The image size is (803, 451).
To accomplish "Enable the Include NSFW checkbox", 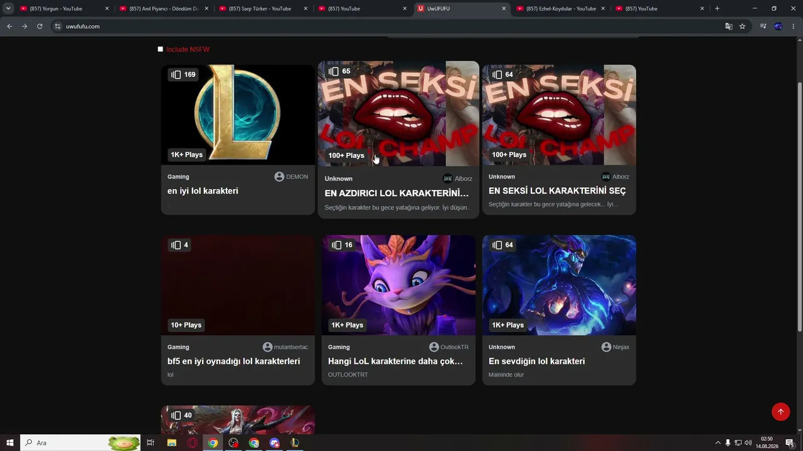I will 161,49.
